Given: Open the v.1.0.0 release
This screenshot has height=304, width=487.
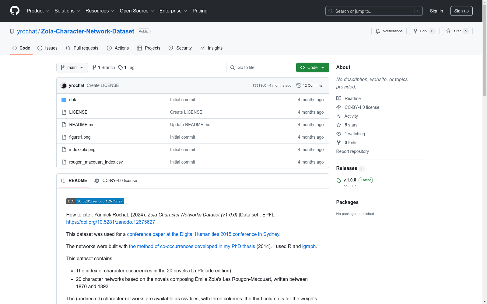Looking at the screenshot, I should pos(350,180).
